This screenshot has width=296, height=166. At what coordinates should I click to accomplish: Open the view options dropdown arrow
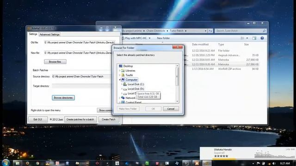pos(247,38)
